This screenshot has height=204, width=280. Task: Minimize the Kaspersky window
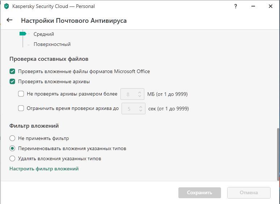[253, 6]
